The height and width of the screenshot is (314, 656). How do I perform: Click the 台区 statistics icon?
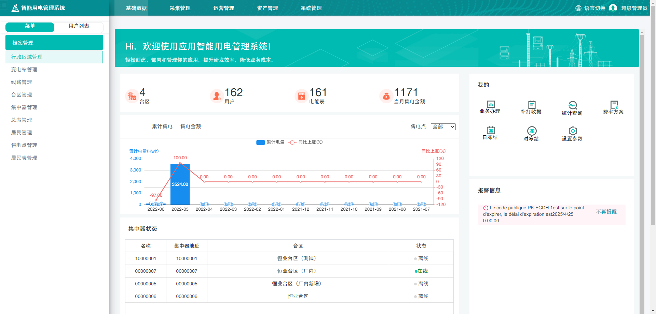point(131,96)
